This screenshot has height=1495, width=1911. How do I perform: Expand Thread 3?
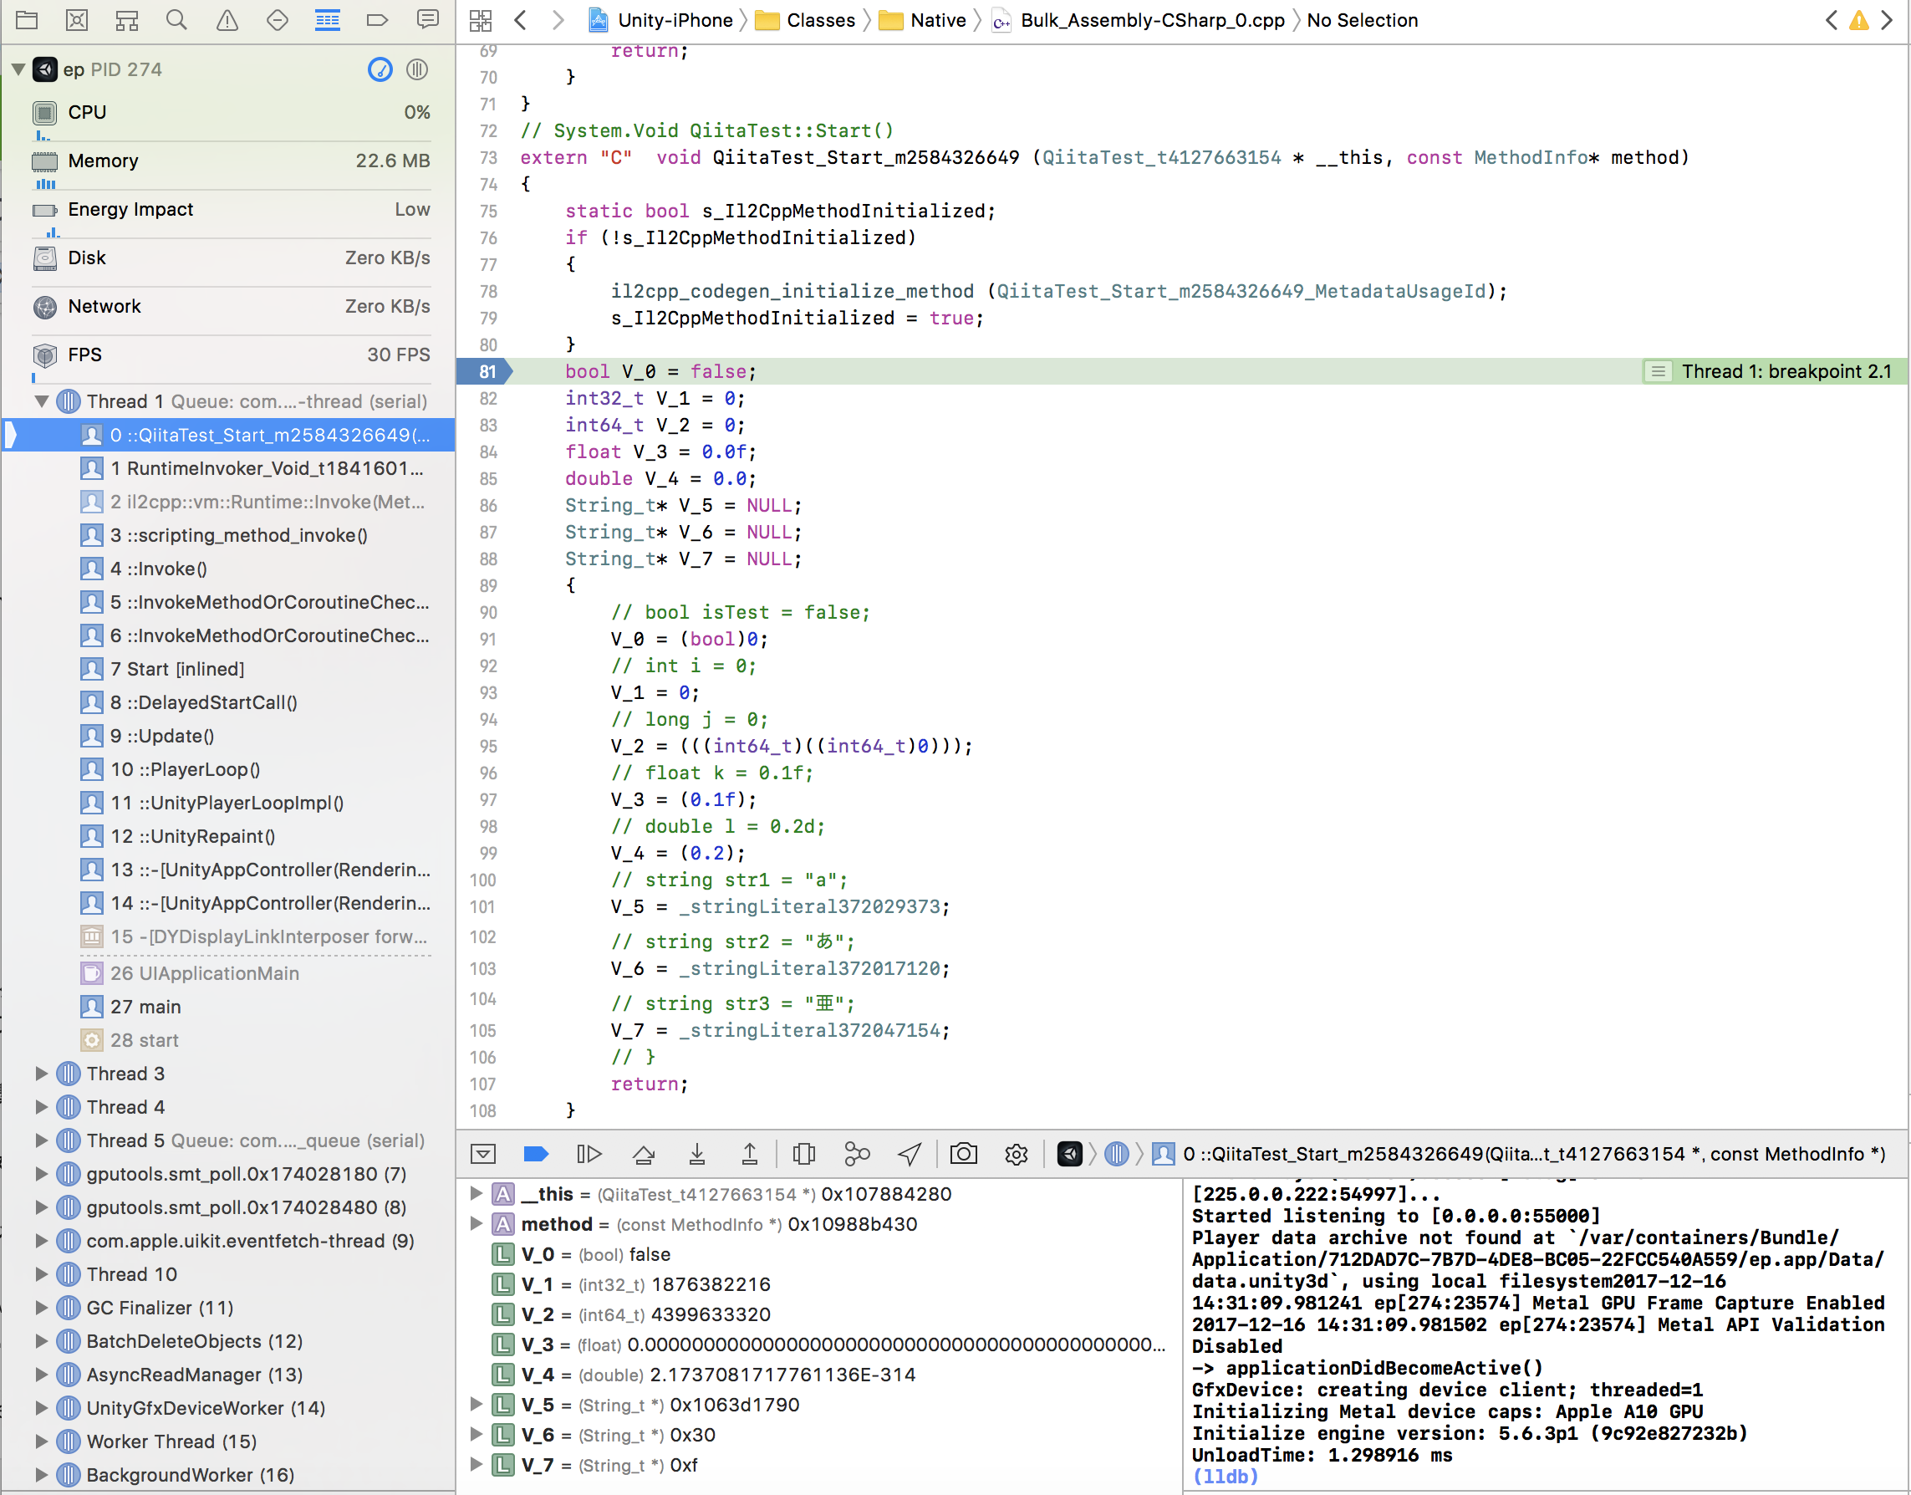(41, 1073)
